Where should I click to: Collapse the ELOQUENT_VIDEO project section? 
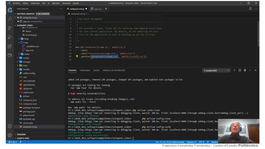click(16, 25)
